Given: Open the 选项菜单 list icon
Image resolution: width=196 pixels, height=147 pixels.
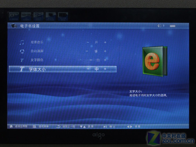Looking at the screenshot, I should [x=34, y=127].
